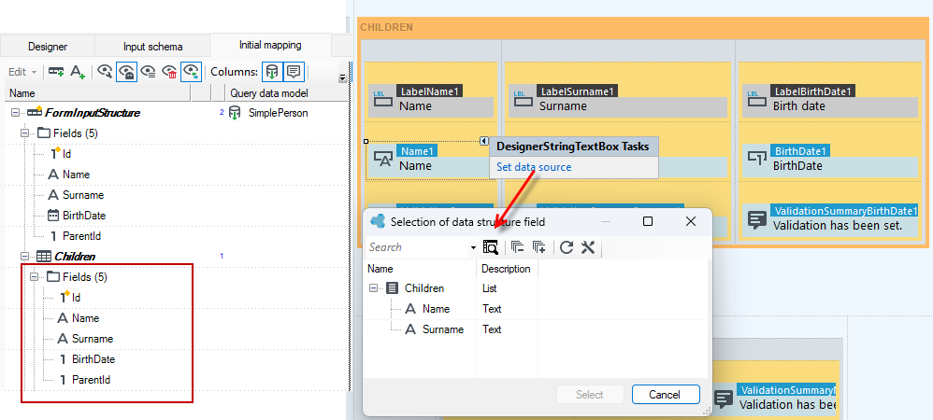Open the Search dropdown arrow
This screenshot has height=420, width=933.
coord(474,247)
